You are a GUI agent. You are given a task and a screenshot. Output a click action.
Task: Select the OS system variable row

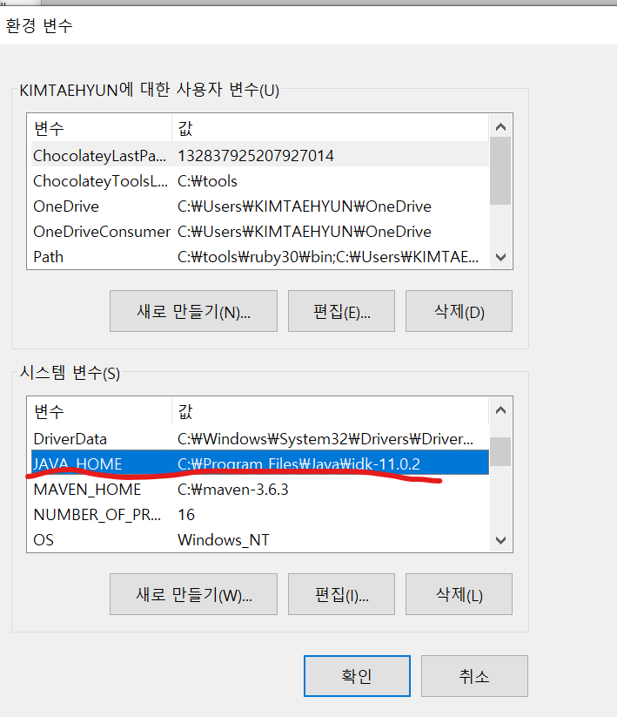pyautogui.click(x=260, y=539)
